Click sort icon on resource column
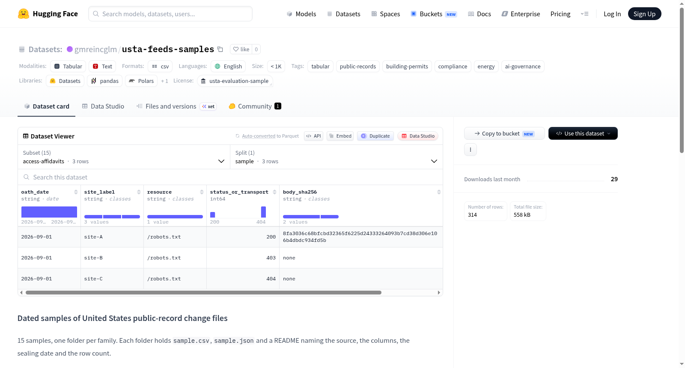This screenshot has height=368, width=685. pyautogui.click(x=202, y=192)
